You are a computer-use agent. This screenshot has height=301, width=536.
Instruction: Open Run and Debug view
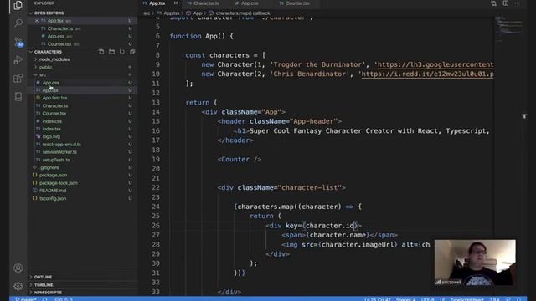[18, 60]
